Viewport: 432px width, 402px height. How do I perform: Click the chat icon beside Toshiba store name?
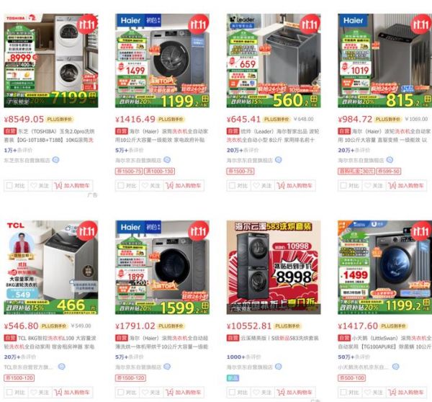(55, 160)
